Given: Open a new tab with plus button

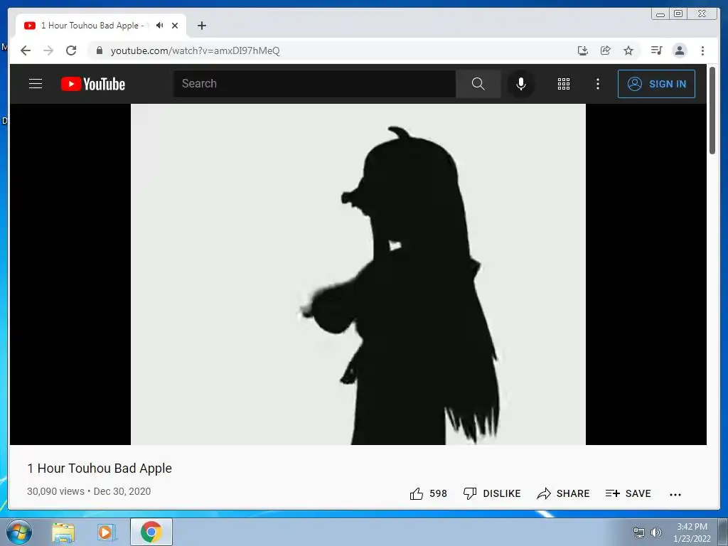Looking at the screenshot, I should tap(201, 26).
